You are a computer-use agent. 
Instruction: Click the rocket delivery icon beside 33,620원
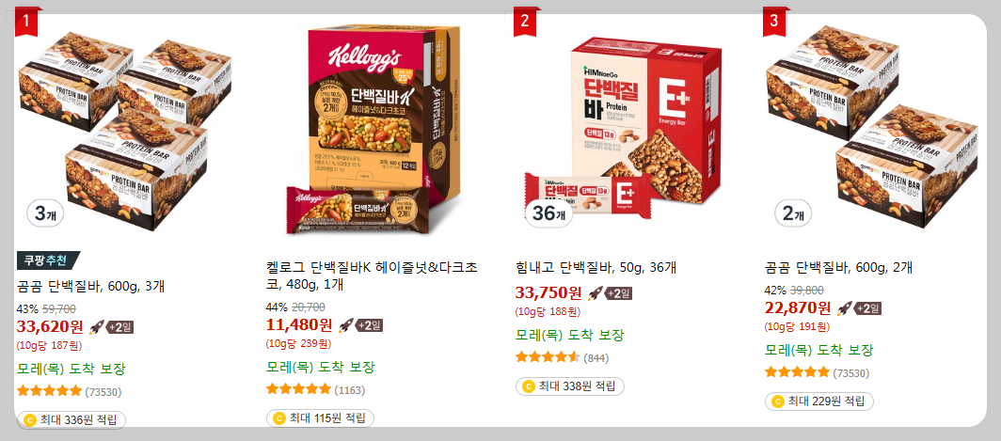(x=96, y=327)
